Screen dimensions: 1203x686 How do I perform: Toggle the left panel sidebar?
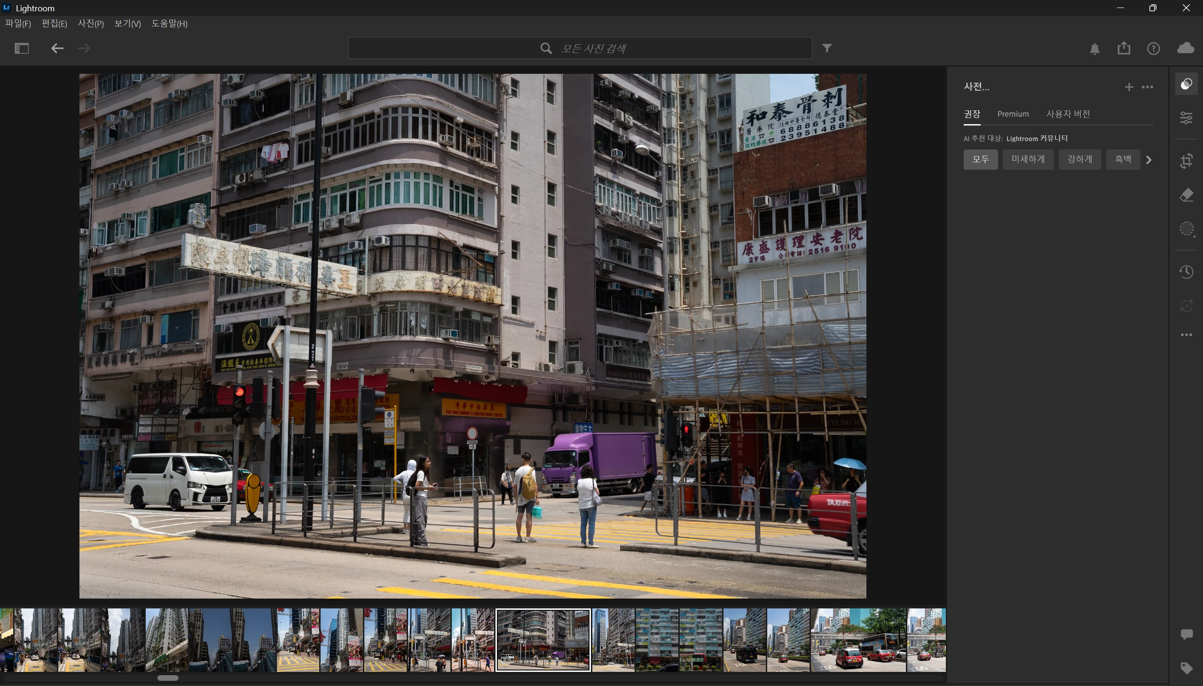click(22, 48)
